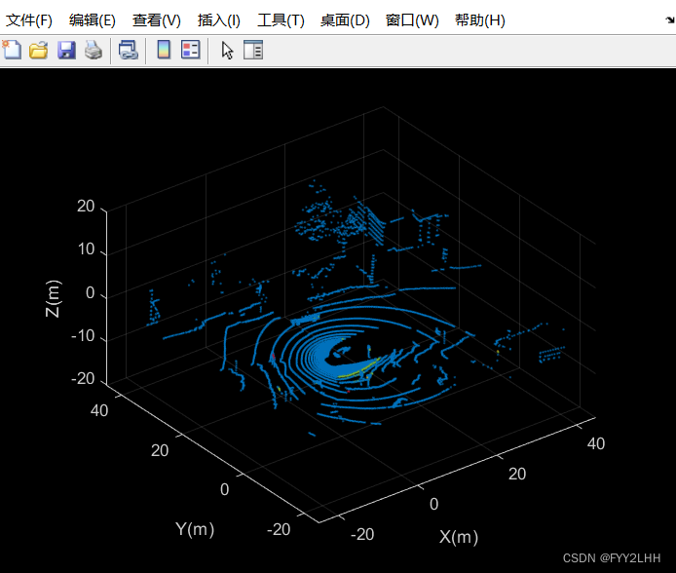Open the 文件(F) menu
Image resolution: width=676 pixels, height=573 pixels.
click(x=29, y=20)
